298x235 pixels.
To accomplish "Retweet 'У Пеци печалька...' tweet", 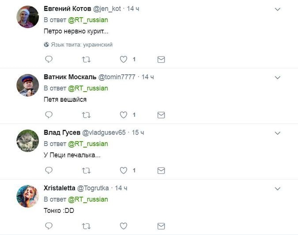I will (87, 170).
